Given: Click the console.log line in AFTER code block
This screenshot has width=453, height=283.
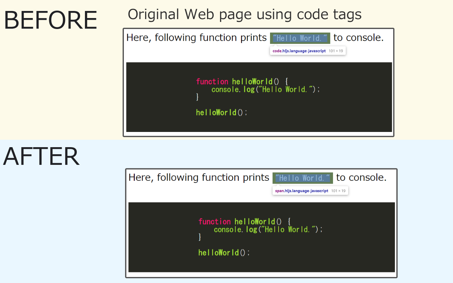Looking at the screenshot, I should [x=268, y=230].
